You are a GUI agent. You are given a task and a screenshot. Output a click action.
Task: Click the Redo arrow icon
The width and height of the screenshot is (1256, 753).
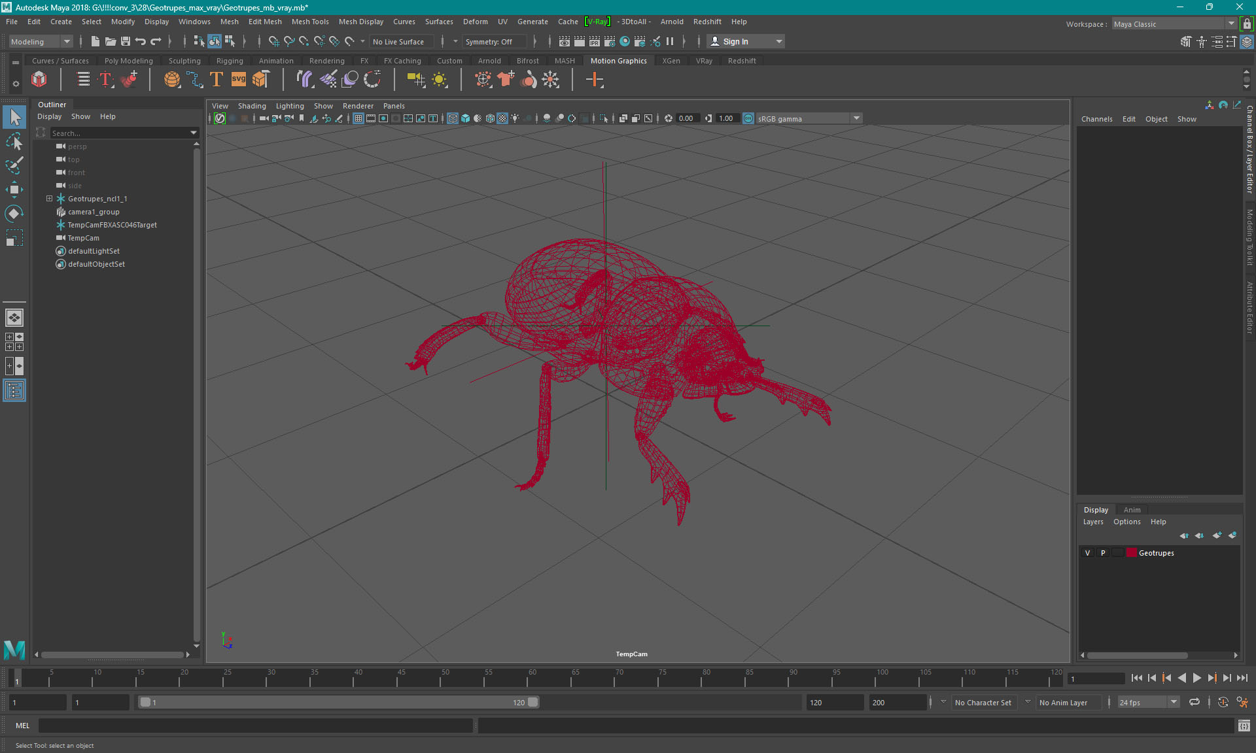point(156,41)
